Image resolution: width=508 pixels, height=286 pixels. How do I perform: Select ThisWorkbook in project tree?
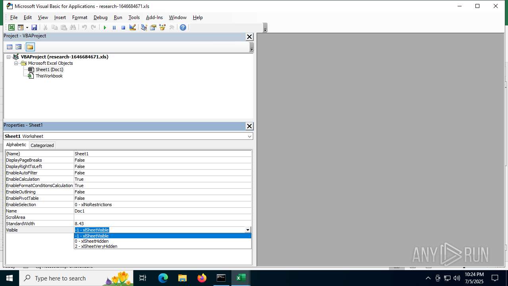49,76
